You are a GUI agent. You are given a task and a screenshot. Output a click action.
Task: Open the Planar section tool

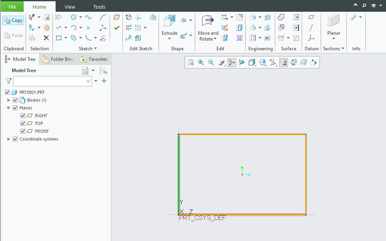coord(333,27)
